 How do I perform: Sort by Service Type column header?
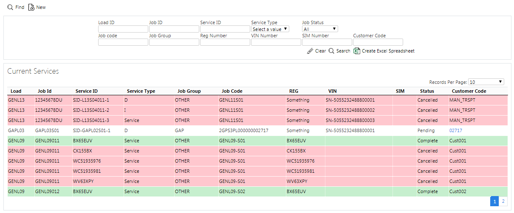coord(141,91)
